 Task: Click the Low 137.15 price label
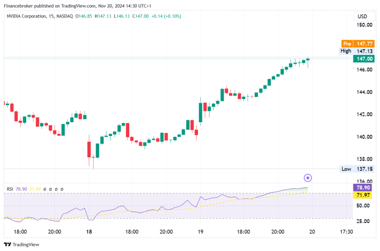tap(356, 169)
